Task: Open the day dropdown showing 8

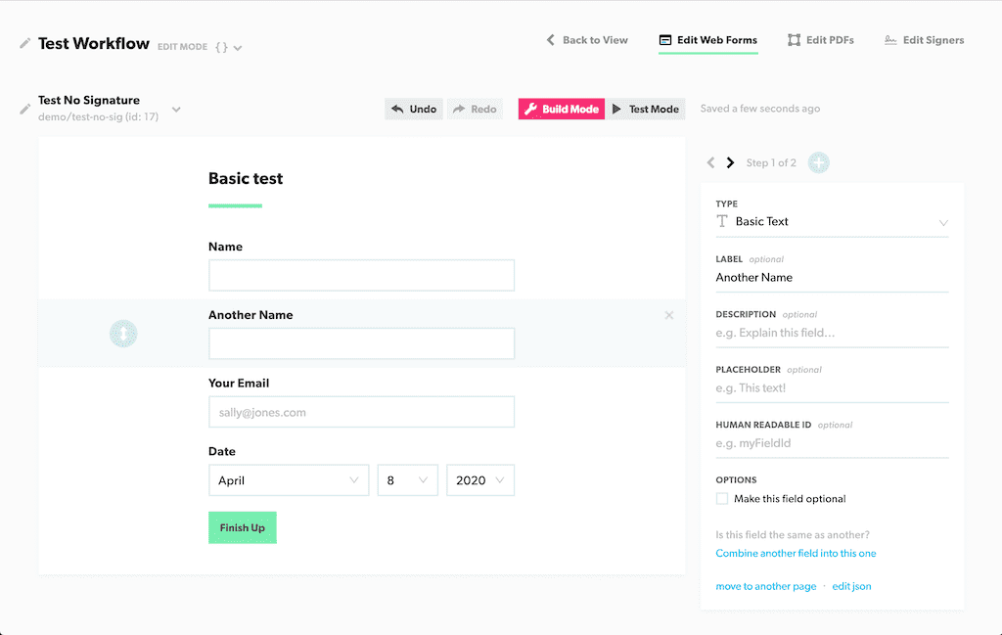Action: 408,480
